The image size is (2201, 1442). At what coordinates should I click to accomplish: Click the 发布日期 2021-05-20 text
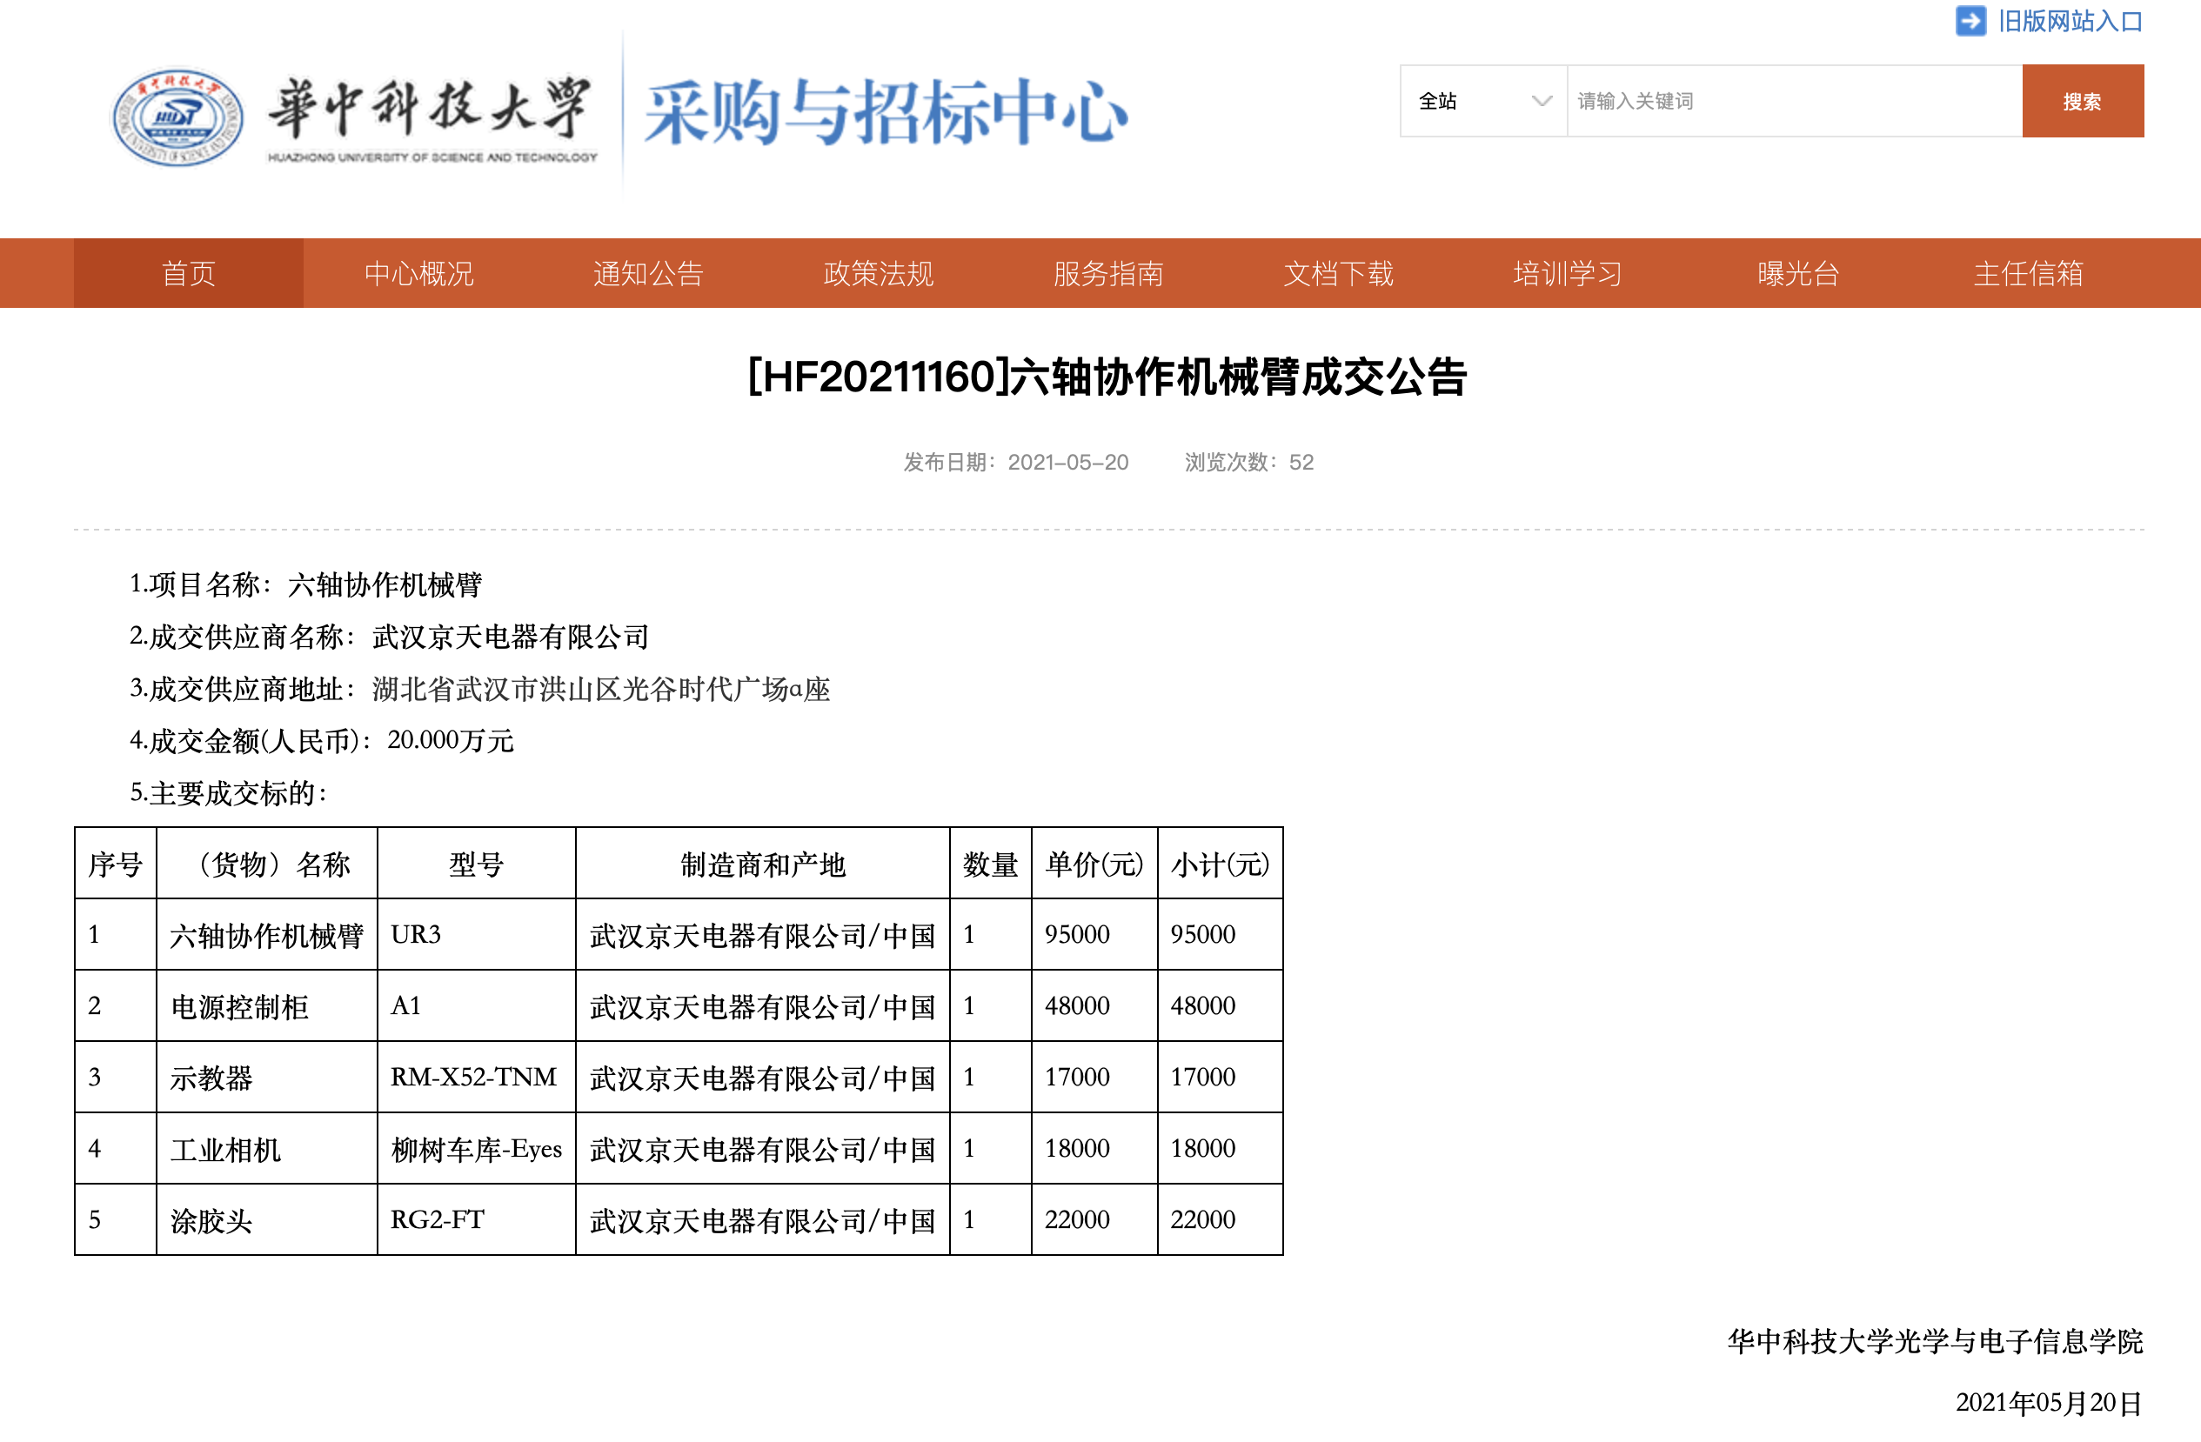(1015, 461)
